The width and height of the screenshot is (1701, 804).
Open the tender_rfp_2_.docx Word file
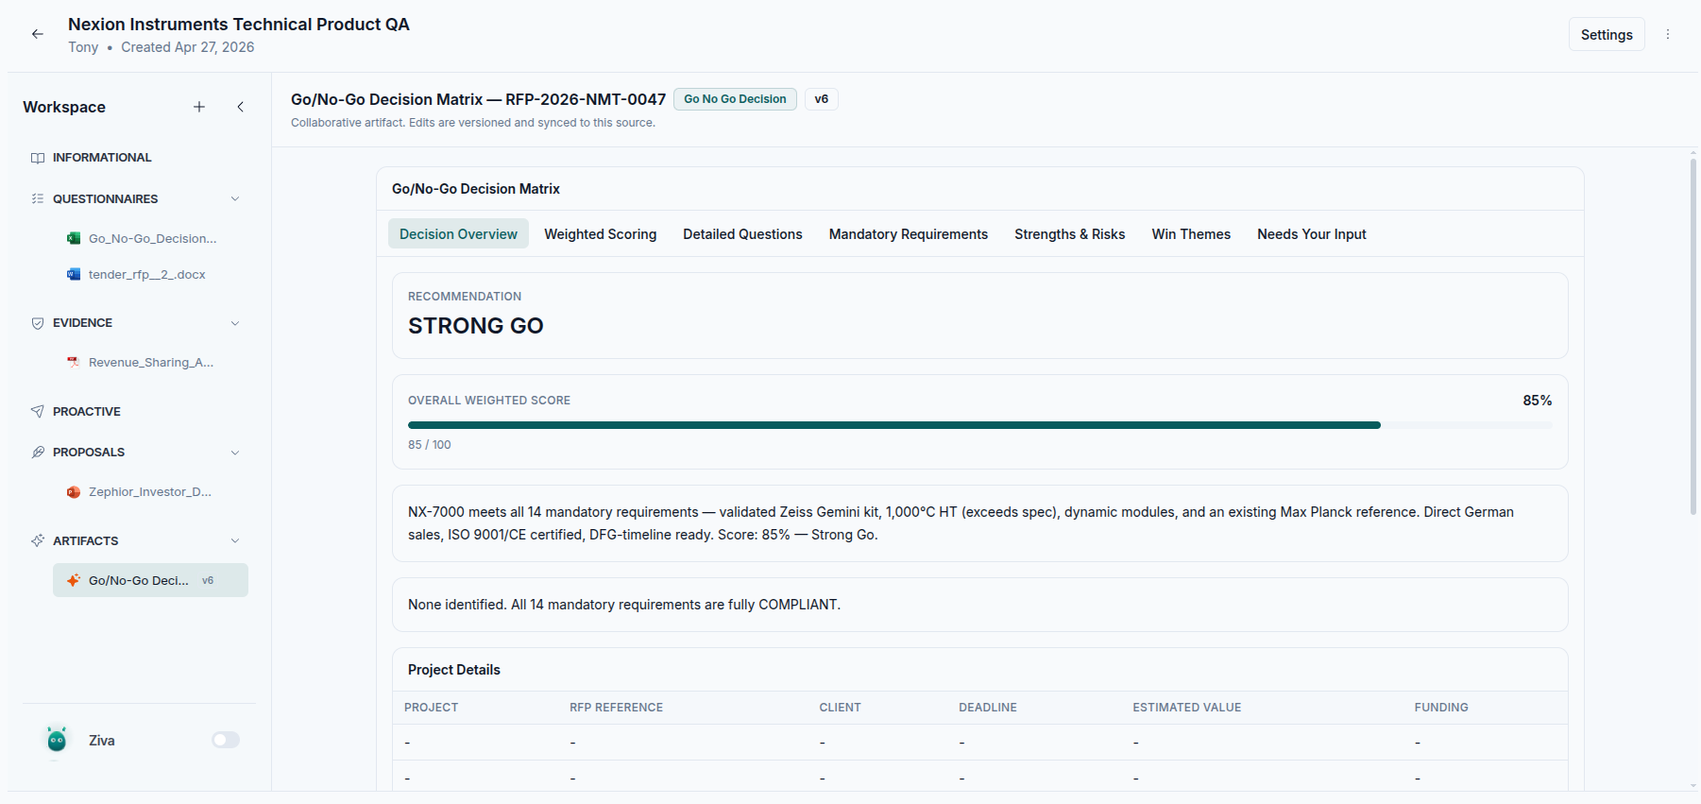(x=146, y=274)
